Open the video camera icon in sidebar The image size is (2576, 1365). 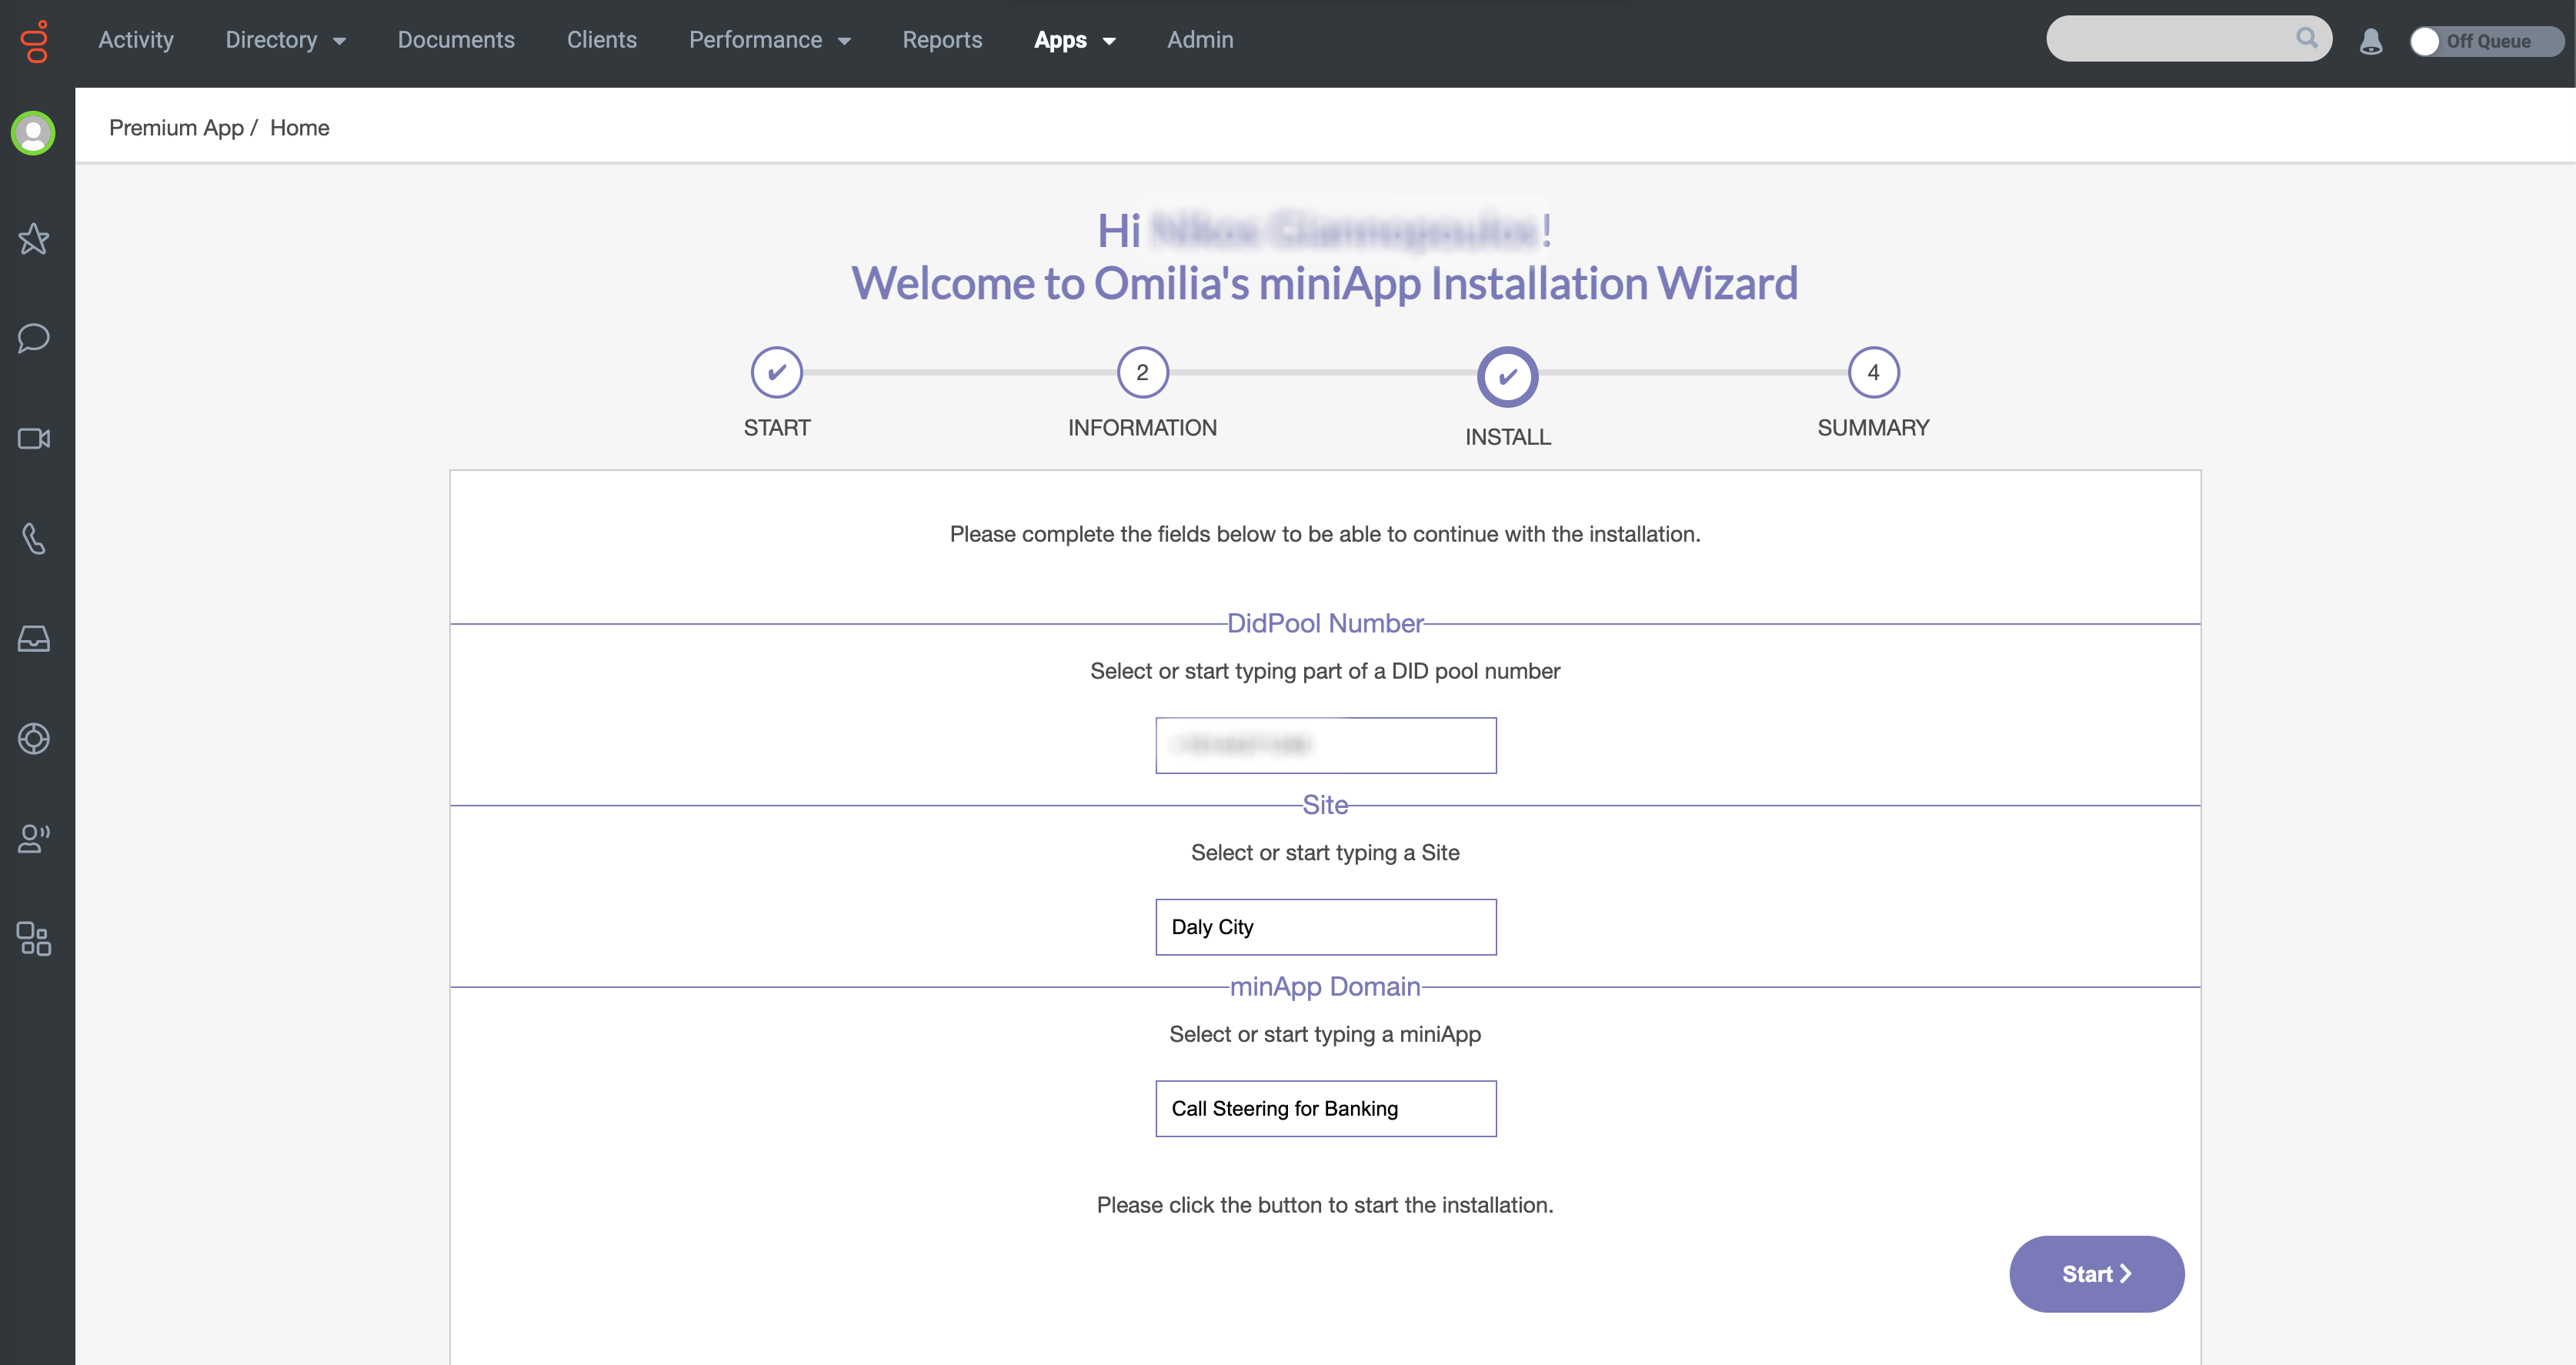[34, 438]
